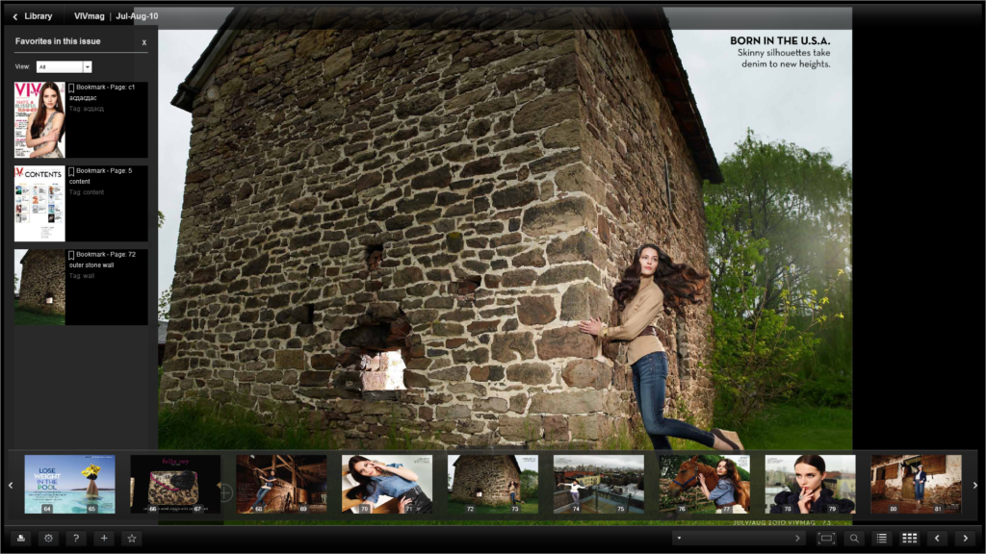Open the help question mark icon
Image resolution: width=986 pixels, height=554 pixels.
tap(76, 538)
